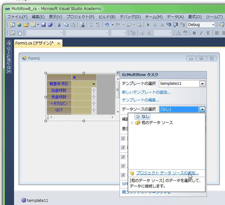Click the smart tag arrow on the GcMultiRow control

118,73
